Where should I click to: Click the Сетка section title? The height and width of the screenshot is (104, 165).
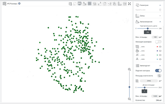coord(142,16)
